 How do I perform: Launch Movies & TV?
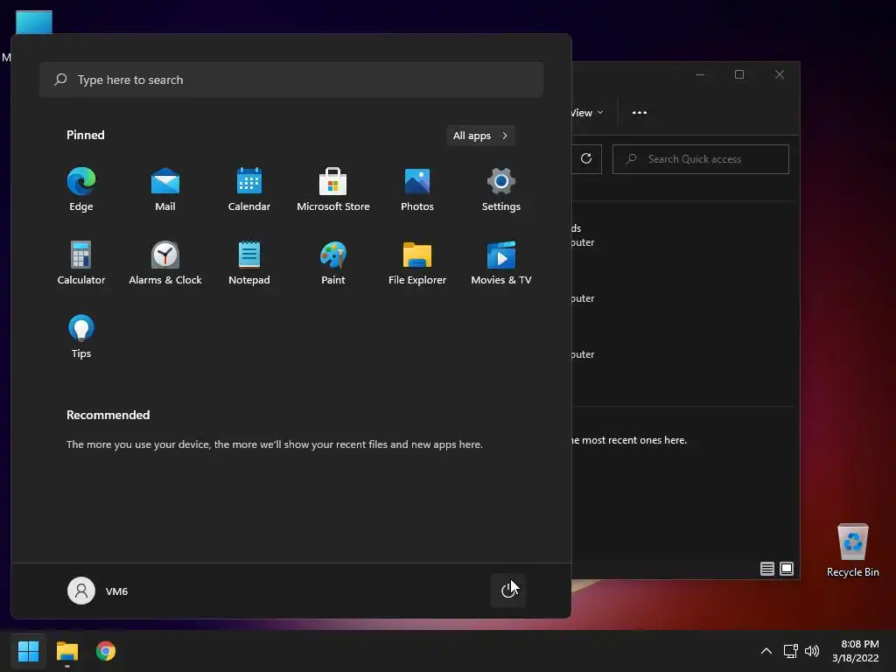point(501,262)
